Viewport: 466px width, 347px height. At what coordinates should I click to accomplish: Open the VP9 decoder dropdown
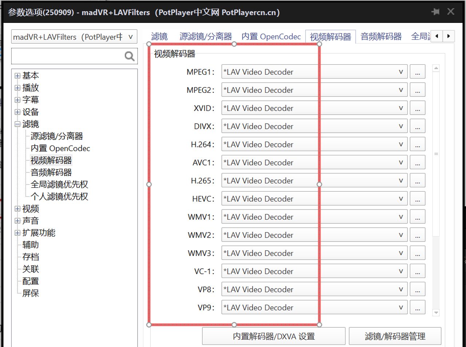click(315, 308)
